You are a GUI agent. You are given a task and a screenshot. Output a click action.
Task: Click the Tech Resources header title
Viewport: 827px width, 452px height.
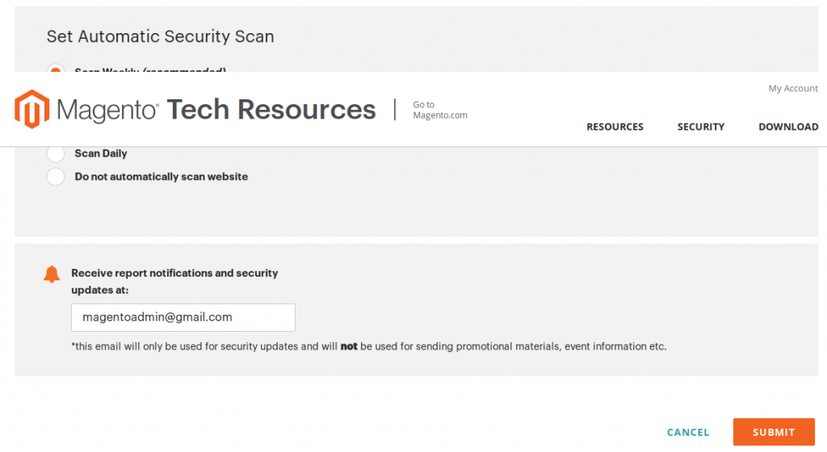tap(271, 110)
